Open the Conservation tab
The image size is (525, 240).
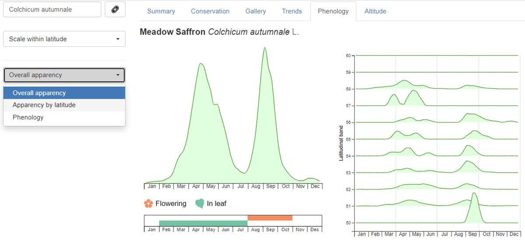point(210,11)
